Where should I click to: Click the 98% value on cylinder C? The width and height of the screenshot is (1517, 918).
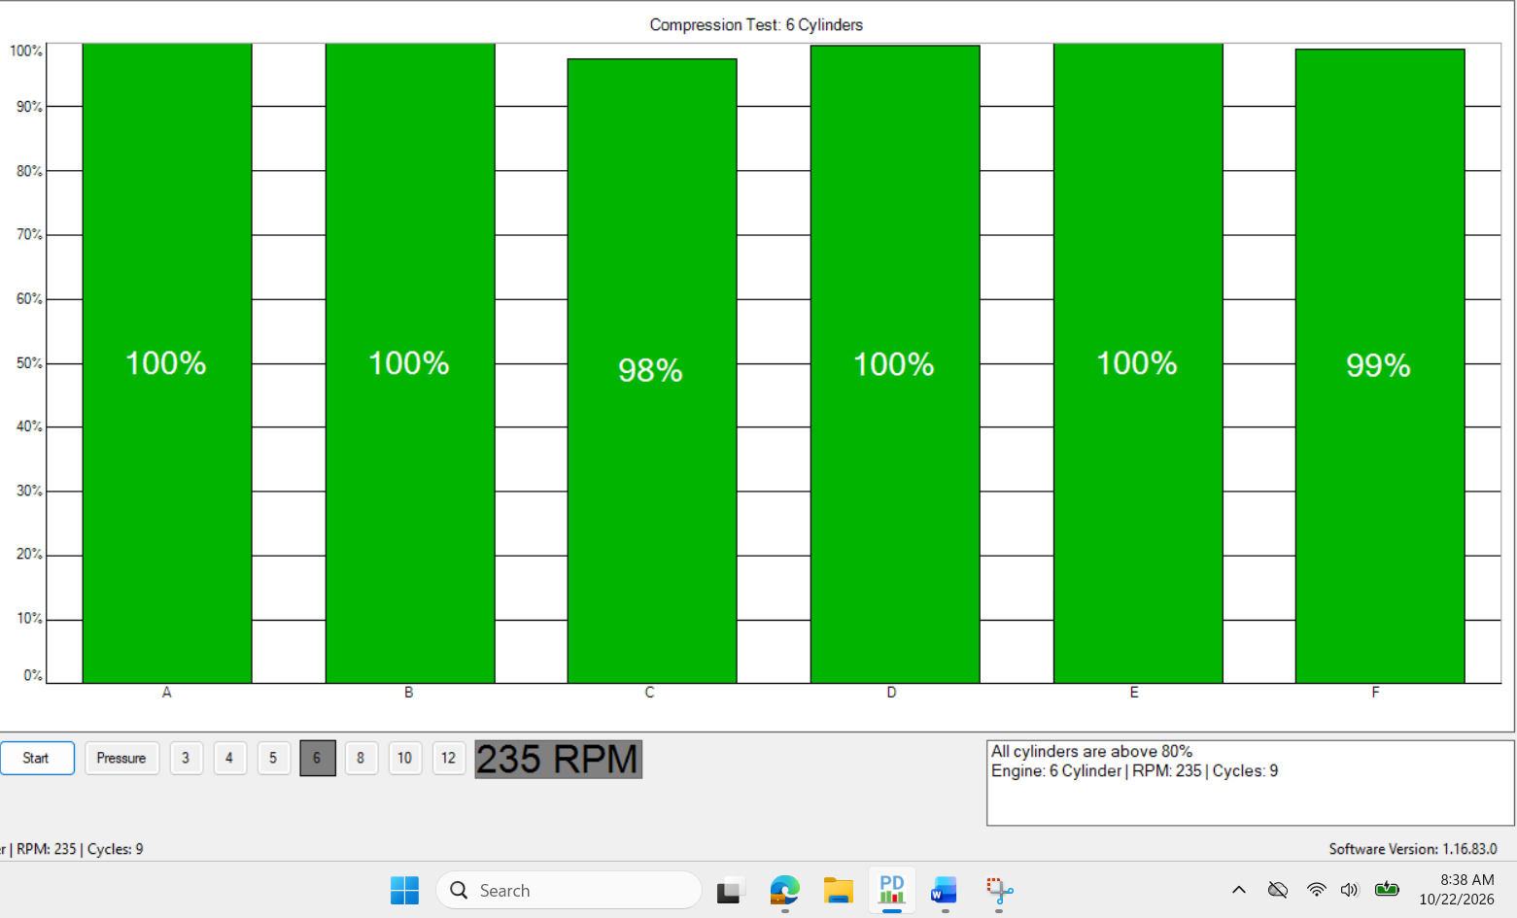pyautogui.click(x=651, y=370)
